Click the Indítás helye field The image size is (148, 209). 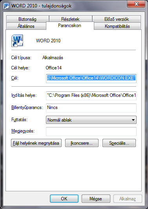click(x=91, y=96)
